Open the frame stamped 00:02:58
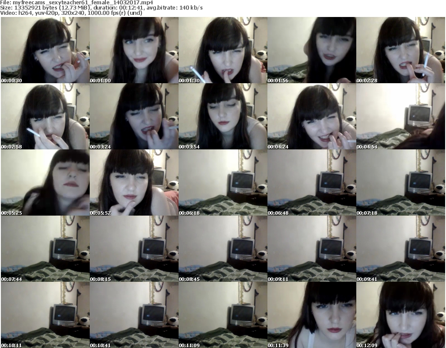Screen dimensions: 446x348 (45, 116)
